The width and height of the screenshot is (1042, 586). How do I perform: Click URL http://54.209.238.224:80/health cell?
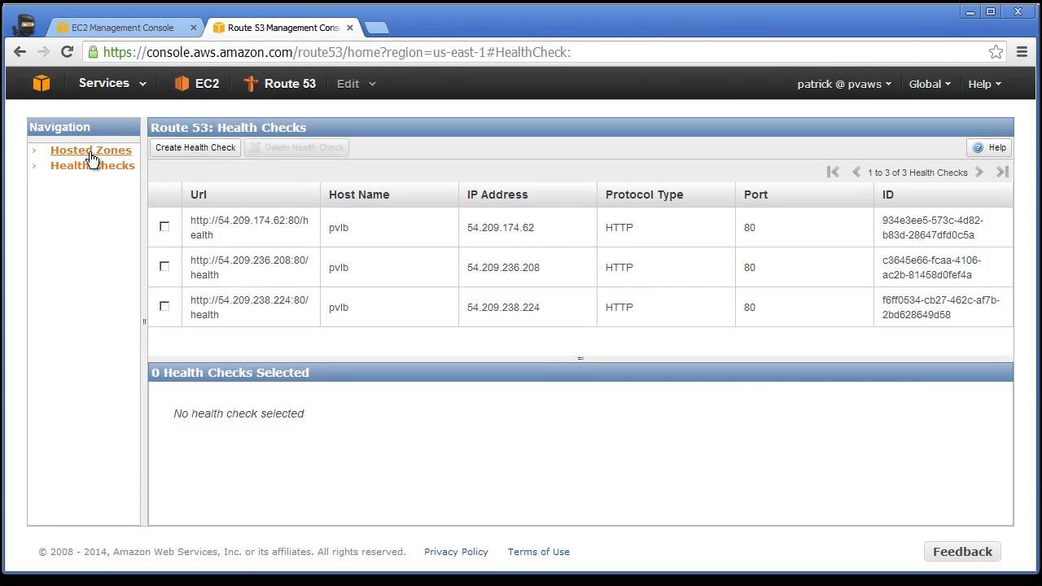click(x=249, y=307)
